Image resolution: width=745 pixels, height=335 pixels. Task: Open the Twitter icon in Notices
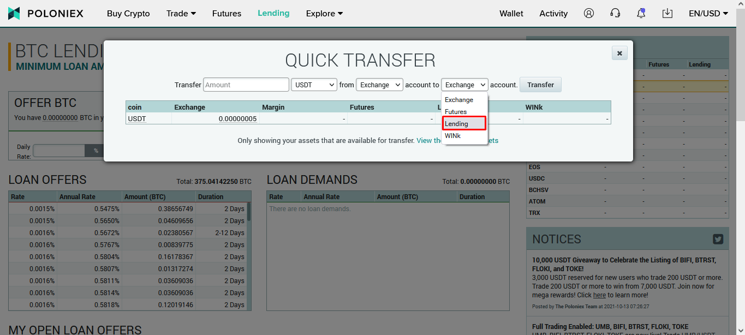click(718, 239)
